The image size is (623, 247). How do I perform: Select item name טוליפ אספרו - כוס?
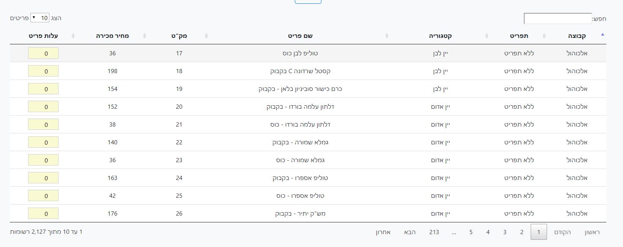coord(300,196)
